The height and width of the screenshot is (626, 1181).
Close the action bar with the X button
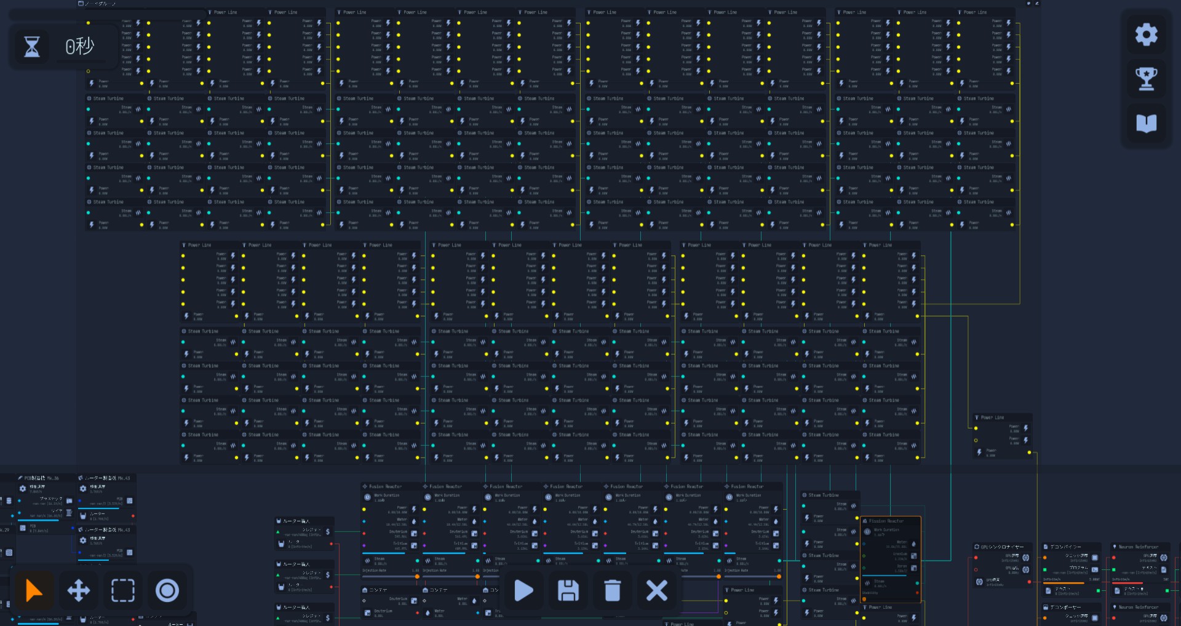pyautogui.click(x=657, y=590)
